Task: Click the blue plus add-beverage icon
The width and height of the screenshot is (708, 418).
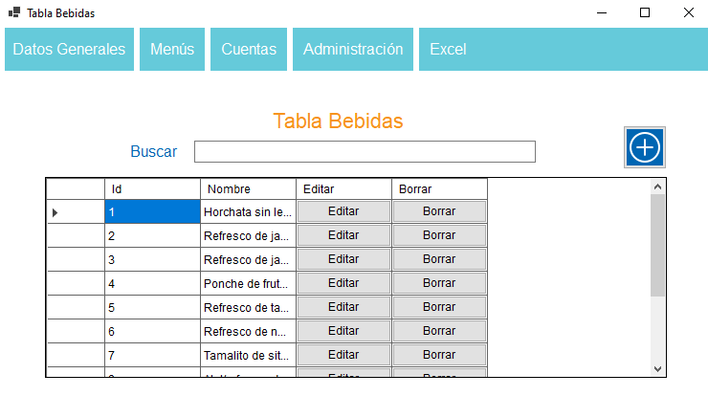Action: pos(646,146)
